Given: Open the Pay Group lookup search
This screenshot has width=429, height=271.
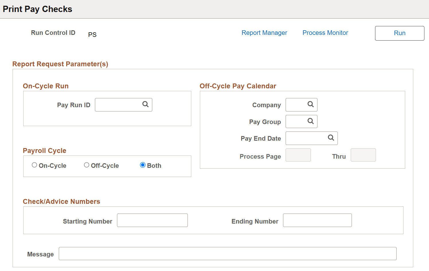Looking at the screenshot, I should [x=310, y=121].
